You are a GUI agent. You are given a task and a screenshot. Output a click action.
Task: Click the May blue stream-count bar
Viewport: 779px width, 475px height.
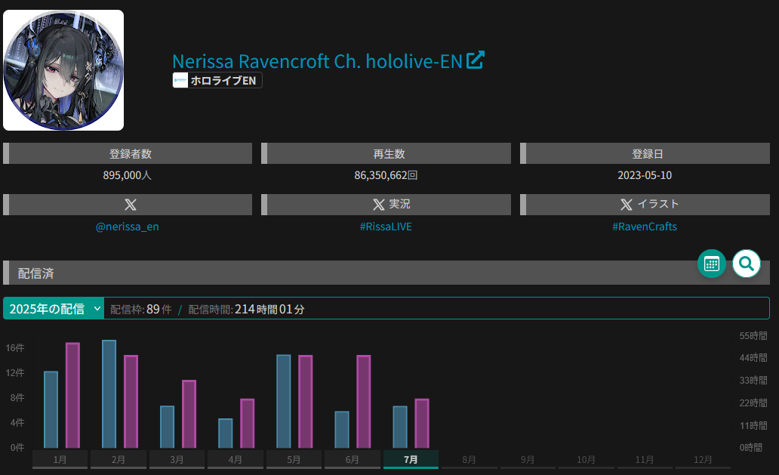284,402
